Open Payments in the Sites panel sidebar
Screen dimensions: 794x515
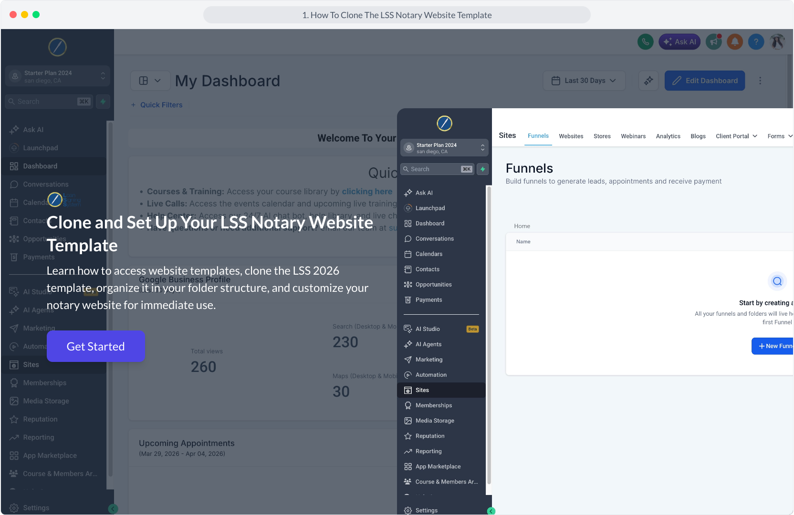441,299
